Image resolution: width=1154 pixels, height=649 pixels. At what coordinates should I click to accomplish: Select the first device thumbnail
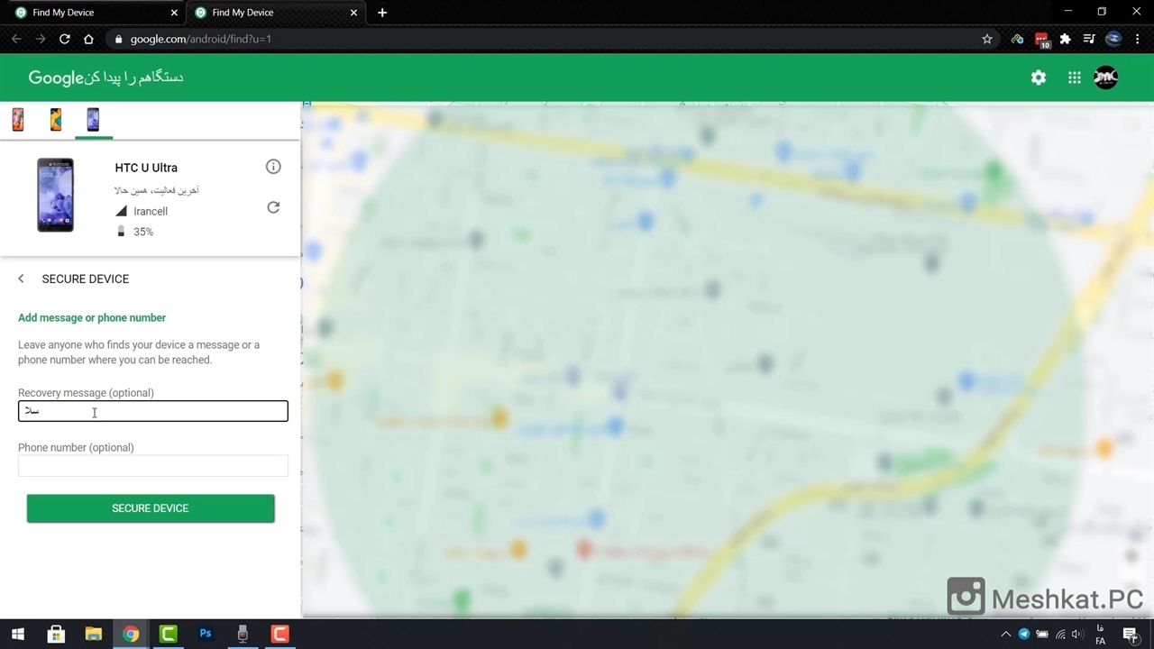(x=18, y=119)
